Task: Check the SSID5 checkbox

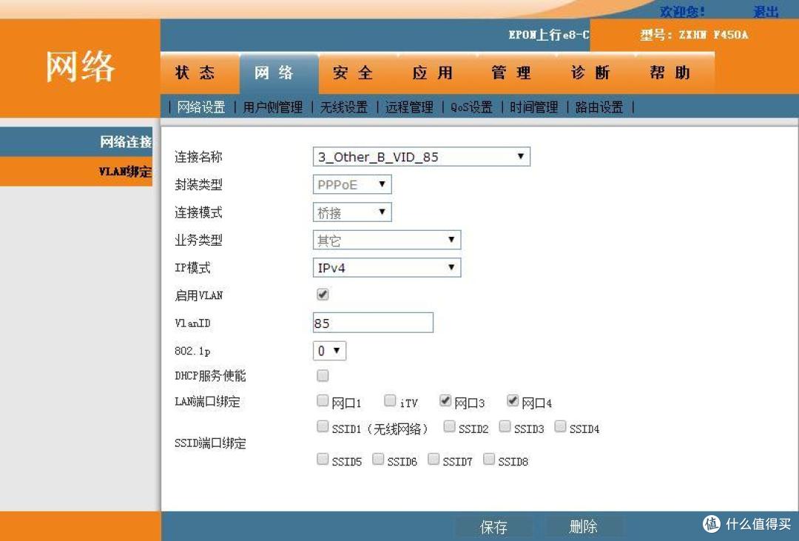Action: coord(323,459)
